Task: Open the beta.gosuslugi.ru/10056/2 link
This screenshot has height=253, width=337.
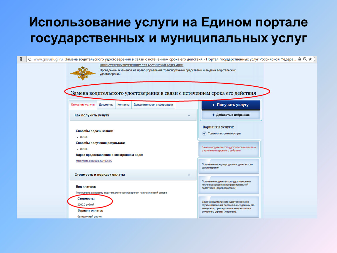Action: (94, 161)
